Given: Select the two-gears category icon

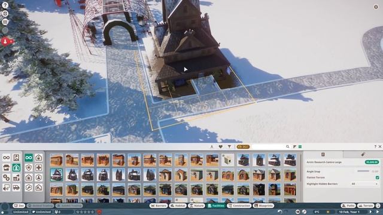Looking at the screenshot, I should tap(7, 178).
